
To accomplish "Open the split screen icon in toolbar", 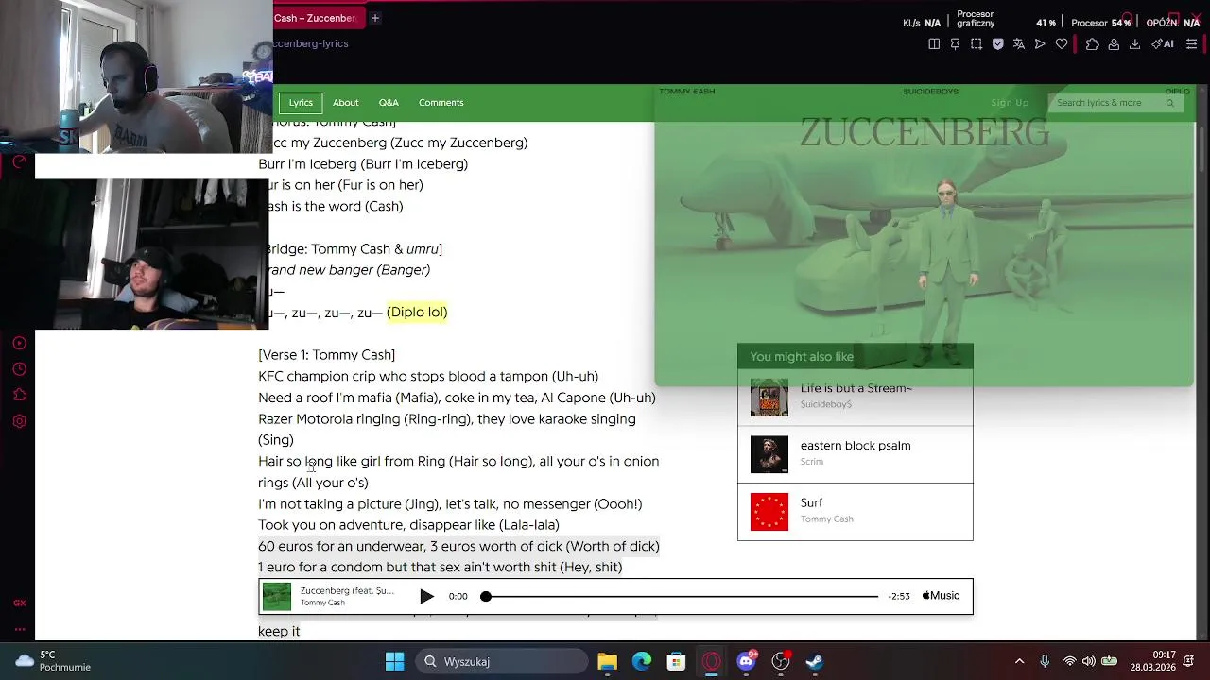I will 934,43.
